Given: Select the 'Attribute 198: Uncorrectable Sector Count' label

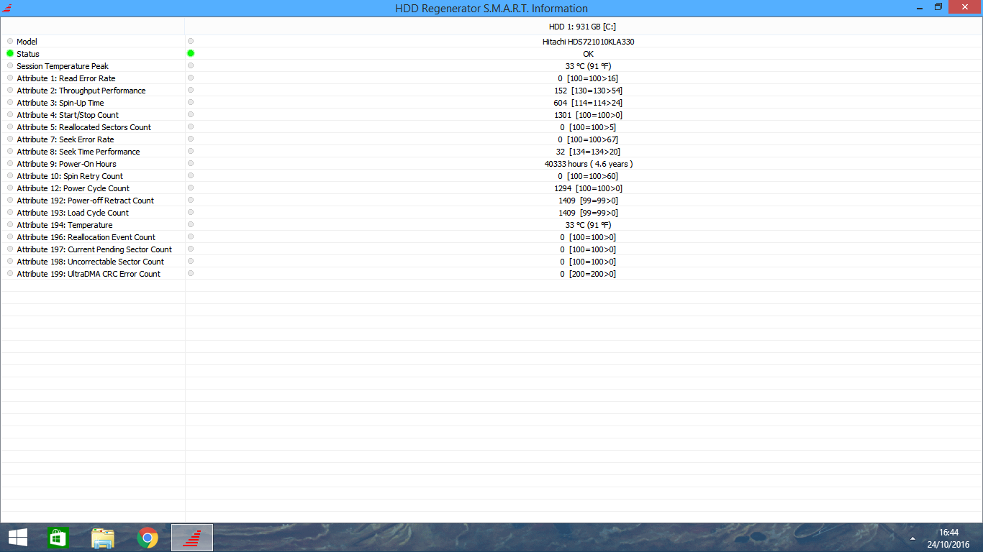Looking at the screenshot, I should click(91, 262).
